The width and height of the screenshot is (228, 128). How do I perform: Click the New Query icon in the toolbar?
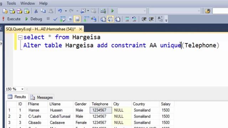[x=5, y=11]
